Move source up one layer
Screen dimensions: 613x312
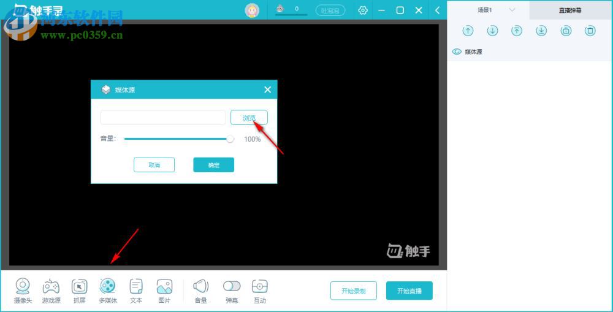coord(468,31)
